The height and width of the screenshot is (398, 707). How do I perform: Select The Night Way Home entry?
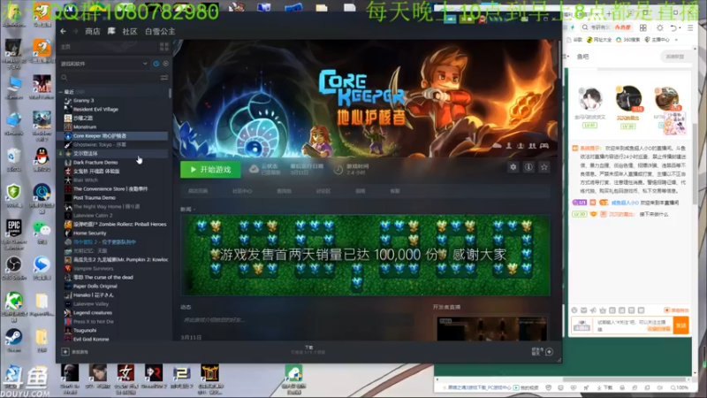[106, 207]
